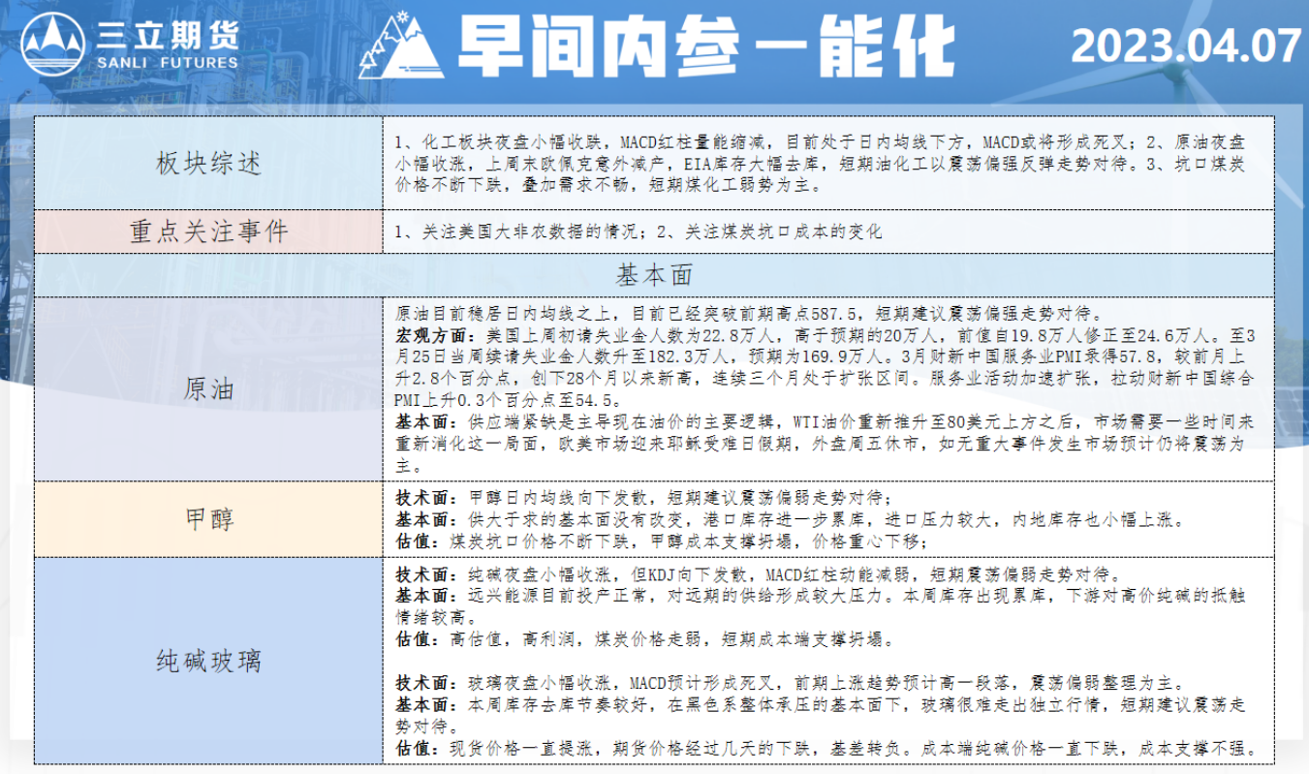Click the SANLI FUTURES English caption
This screenshot has height=774, width=1309.
tap(167, 63)
